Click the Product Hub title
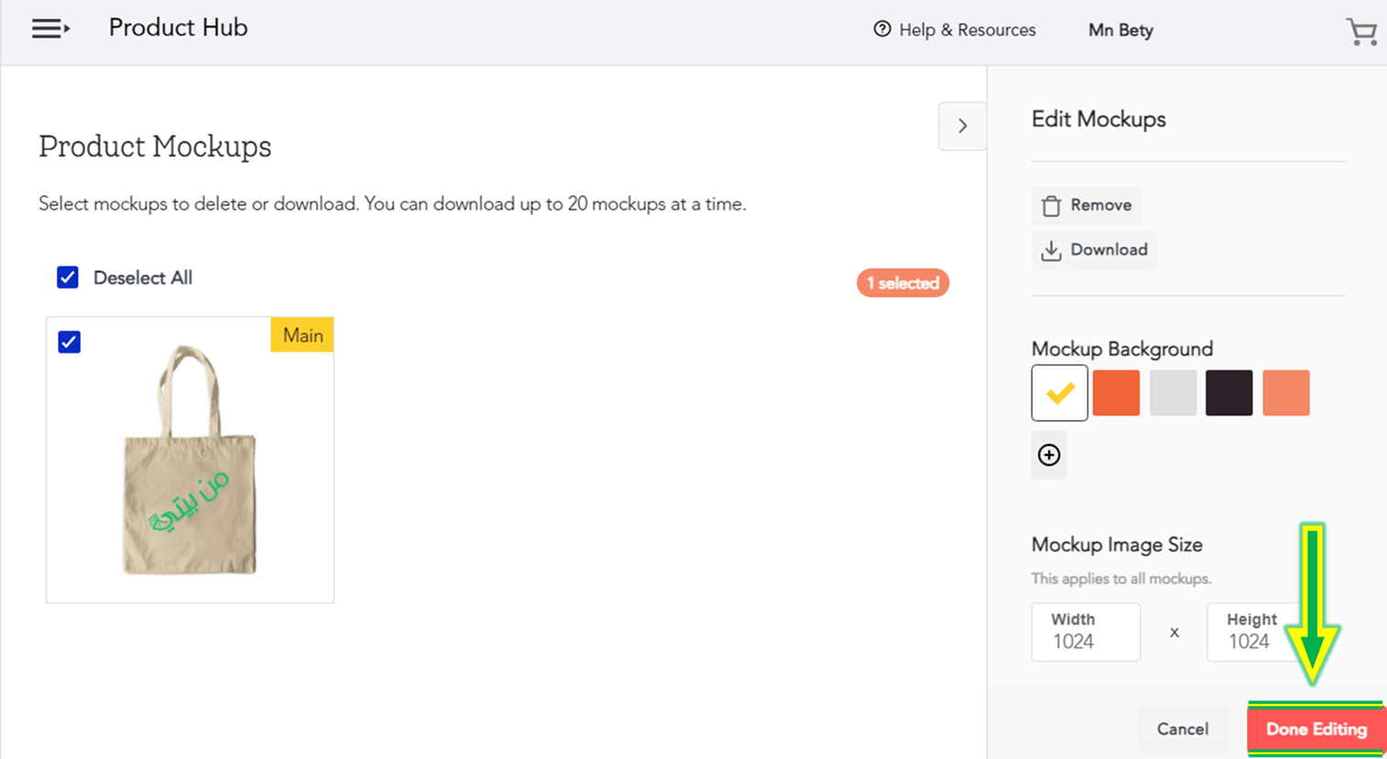The height and width of the screenshot is (759, 1387). pyautogui.click(x=179, y=28)
